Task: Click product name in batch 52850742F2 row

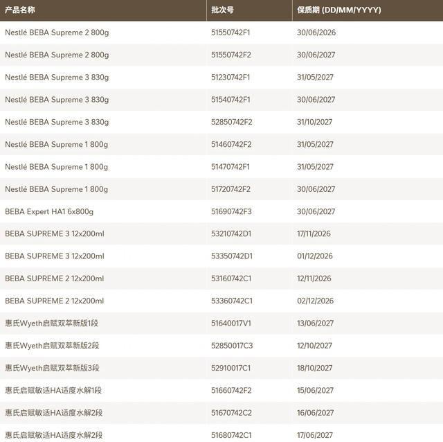Action: point(57,122)
